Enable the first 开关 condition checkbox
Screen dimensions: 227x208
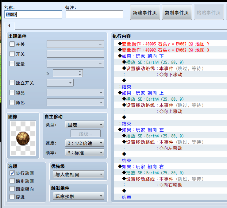(x=12, y=44)
